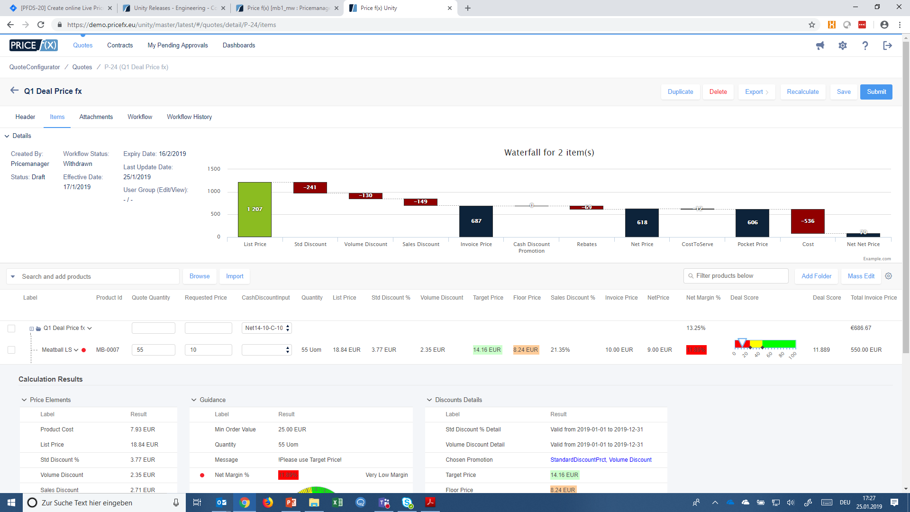Select the Meatball LS row checkbox

coord(11,349)
